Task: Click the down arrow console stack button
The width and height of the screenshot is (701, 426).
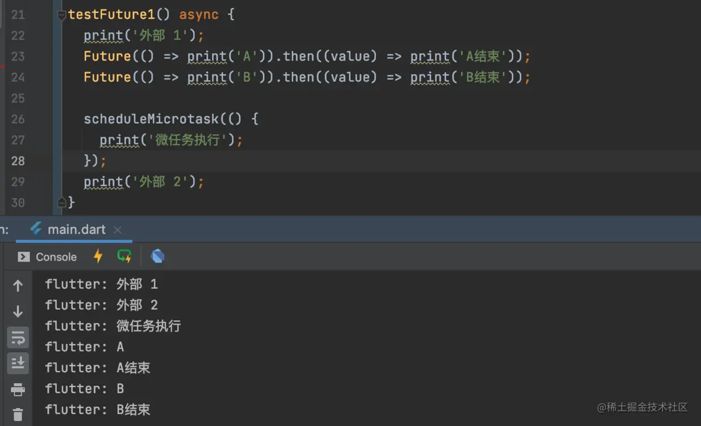Action: tap(18, 311)
